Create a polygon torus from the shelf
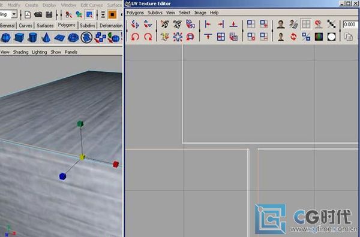The height and width of the screenshot is (237, 360). (x=73, y=38)
